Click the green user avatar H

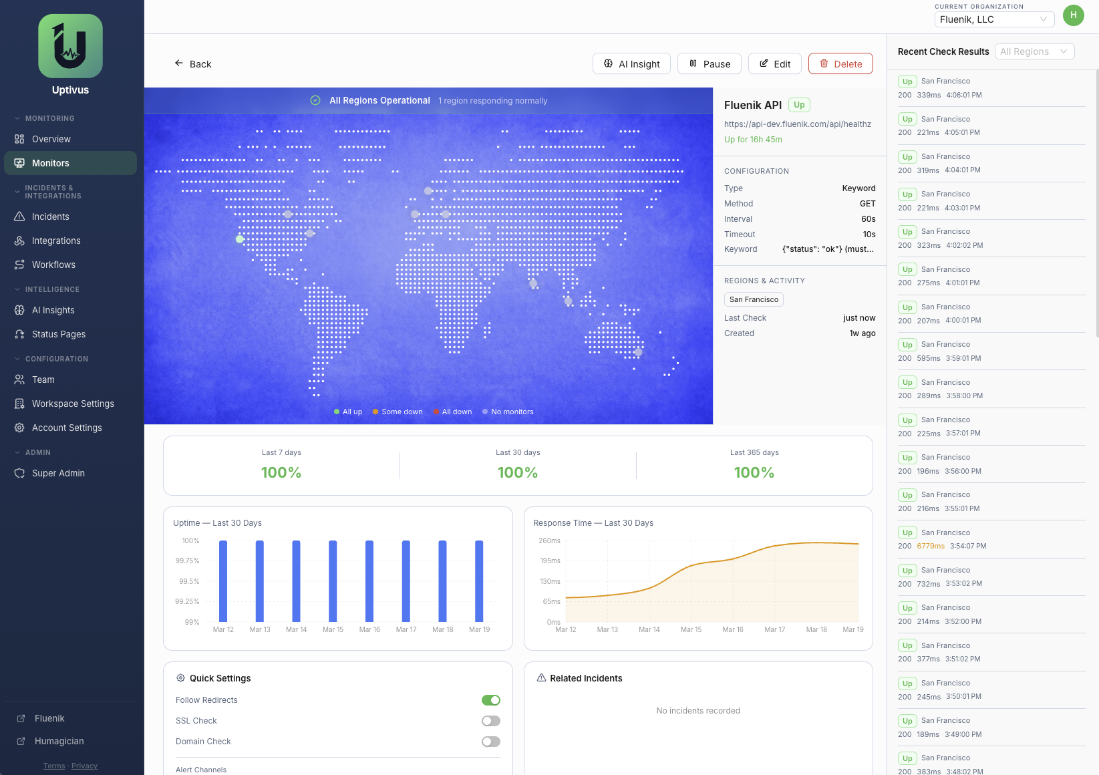pyautogui.click(x=1073, y=15)
